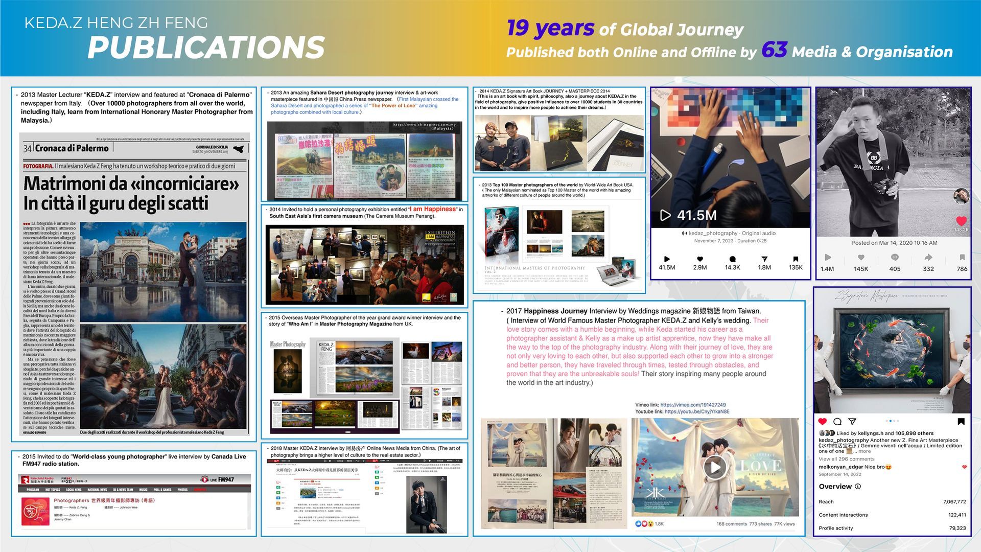
Task: Open the HOT TOPICS menu on FM947 site
Action: [53, 490]
